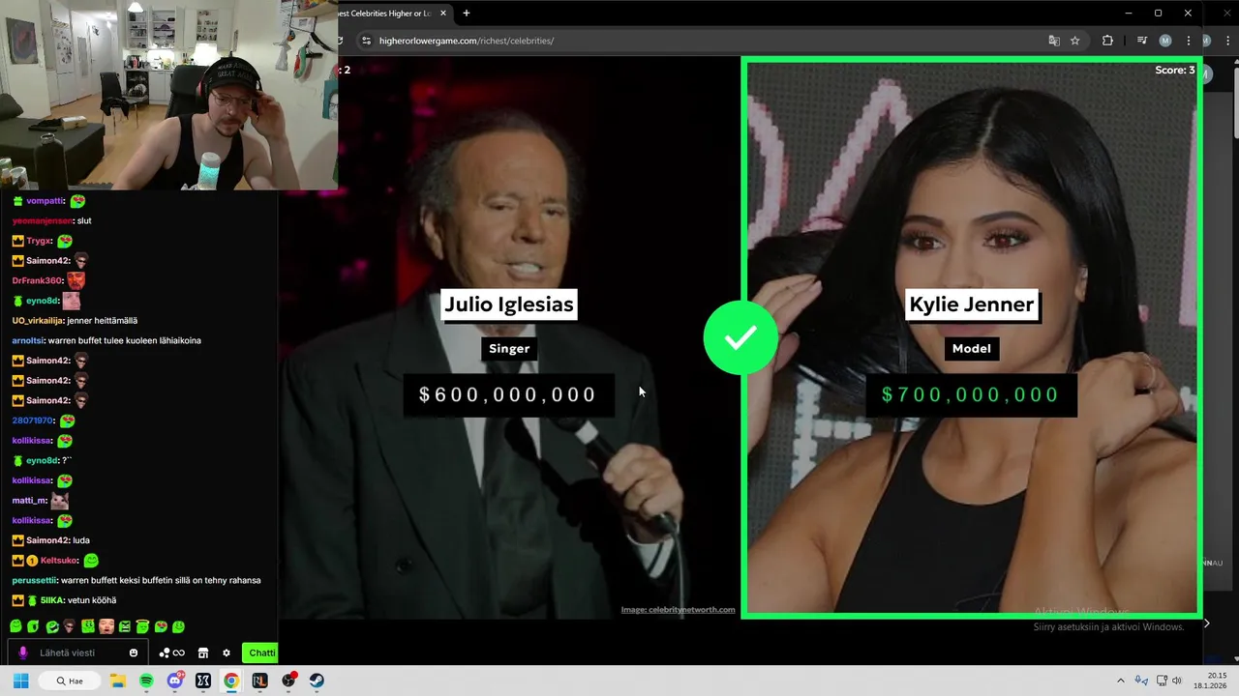Click username yeomanjensen in chat
This screenshot has height=696, width=1239.
pos(42,220)
